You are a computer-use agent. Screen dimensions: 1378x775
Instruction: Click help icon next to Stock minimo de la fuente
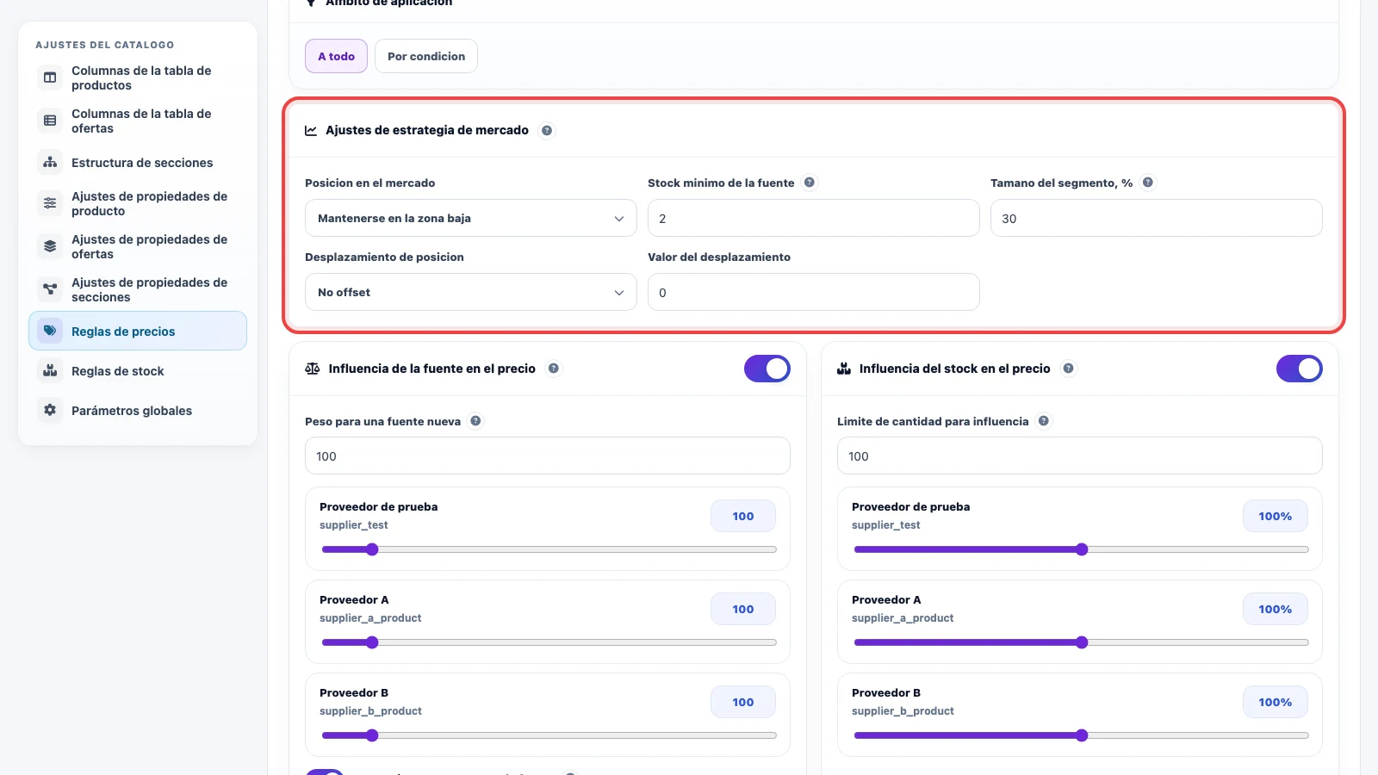[810, 183]
